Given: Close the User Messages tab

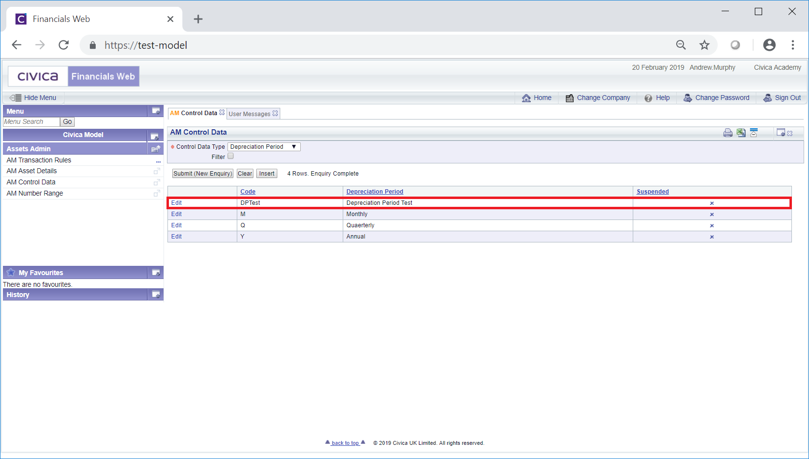Looking at the screenshot, I should 275,113.
